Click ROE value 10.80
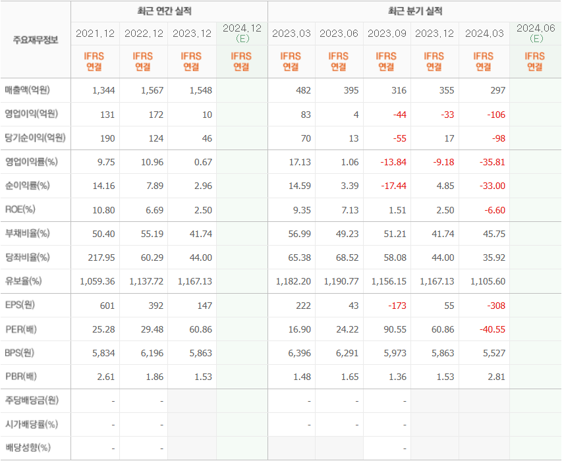The height and width of the screenshot is (461, 562). click(x=103, y=210)
